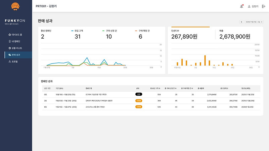Open the 프로필 person icon item
The height and width of the screenshot is (151, 269).
(13, 61)
